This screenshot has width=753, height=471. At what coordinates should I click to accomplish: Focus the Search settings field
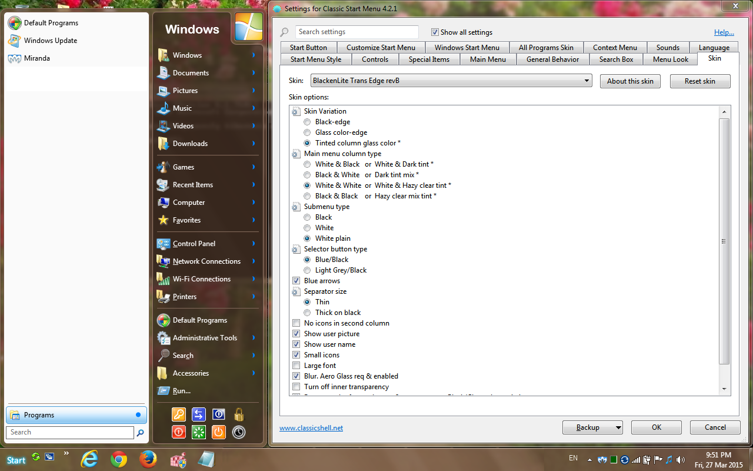click(356, 32)
